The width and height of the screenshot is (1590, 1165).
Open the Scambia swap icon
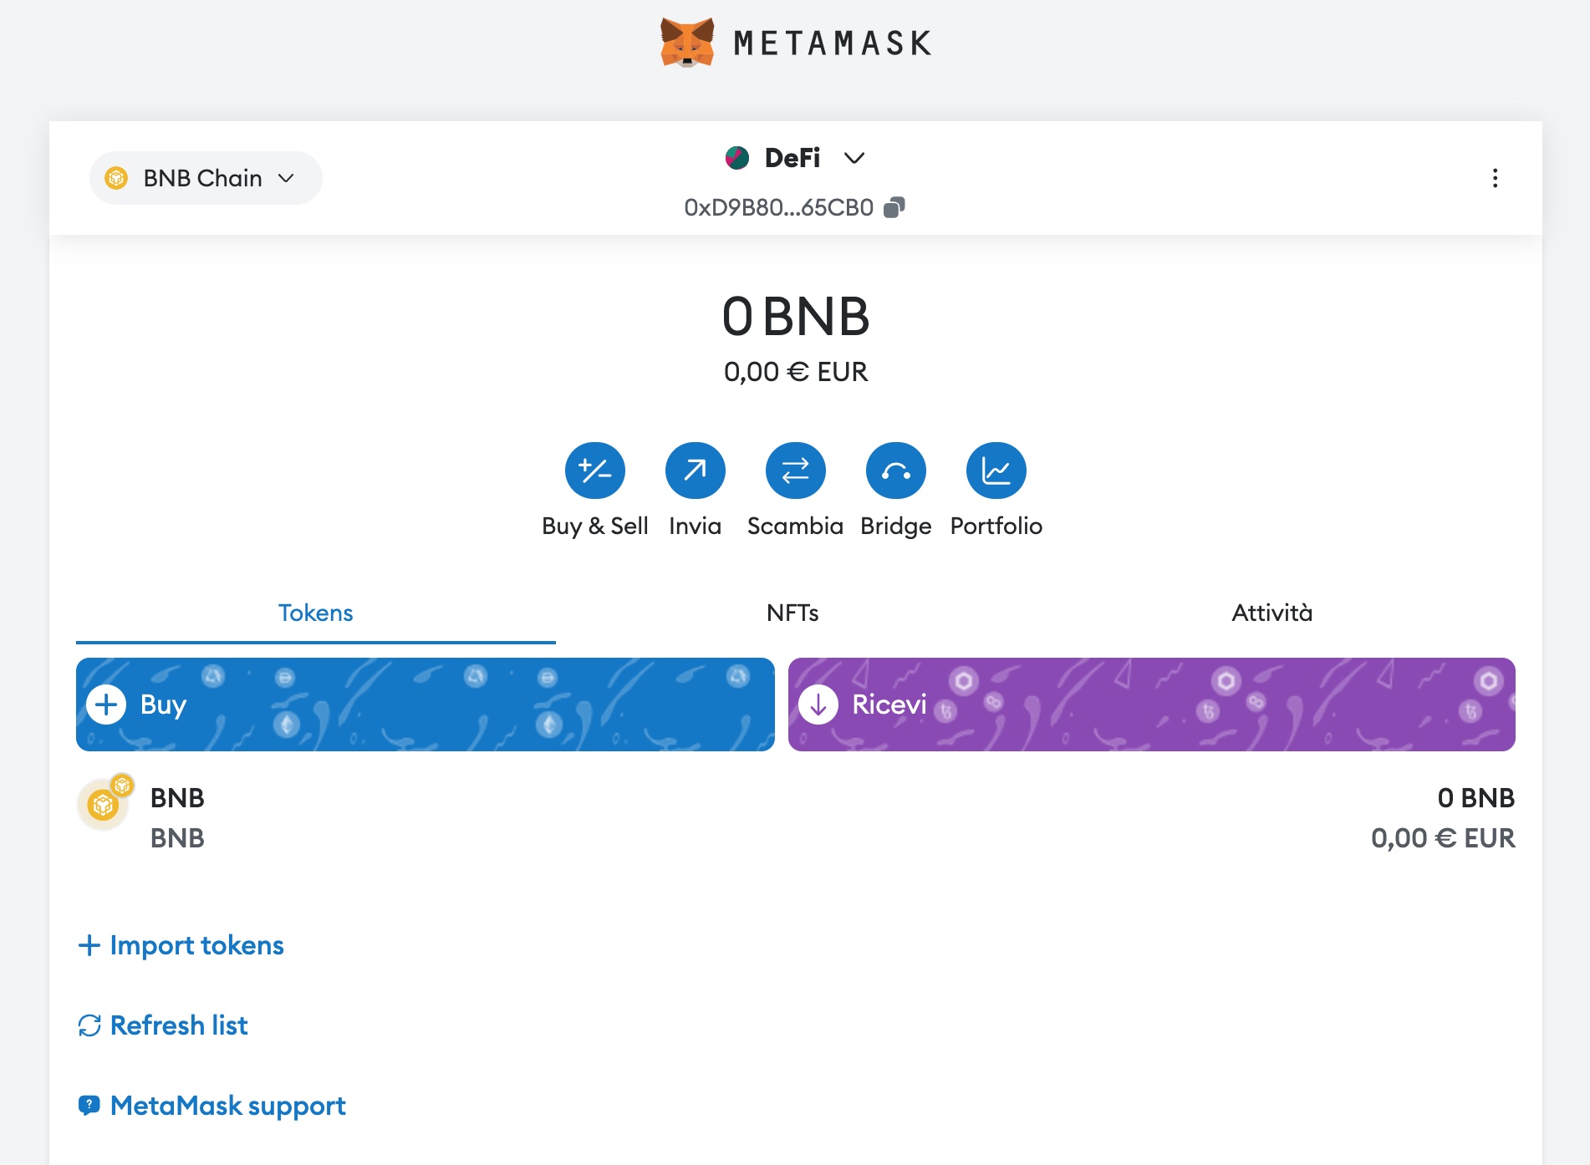pos(796,471)
